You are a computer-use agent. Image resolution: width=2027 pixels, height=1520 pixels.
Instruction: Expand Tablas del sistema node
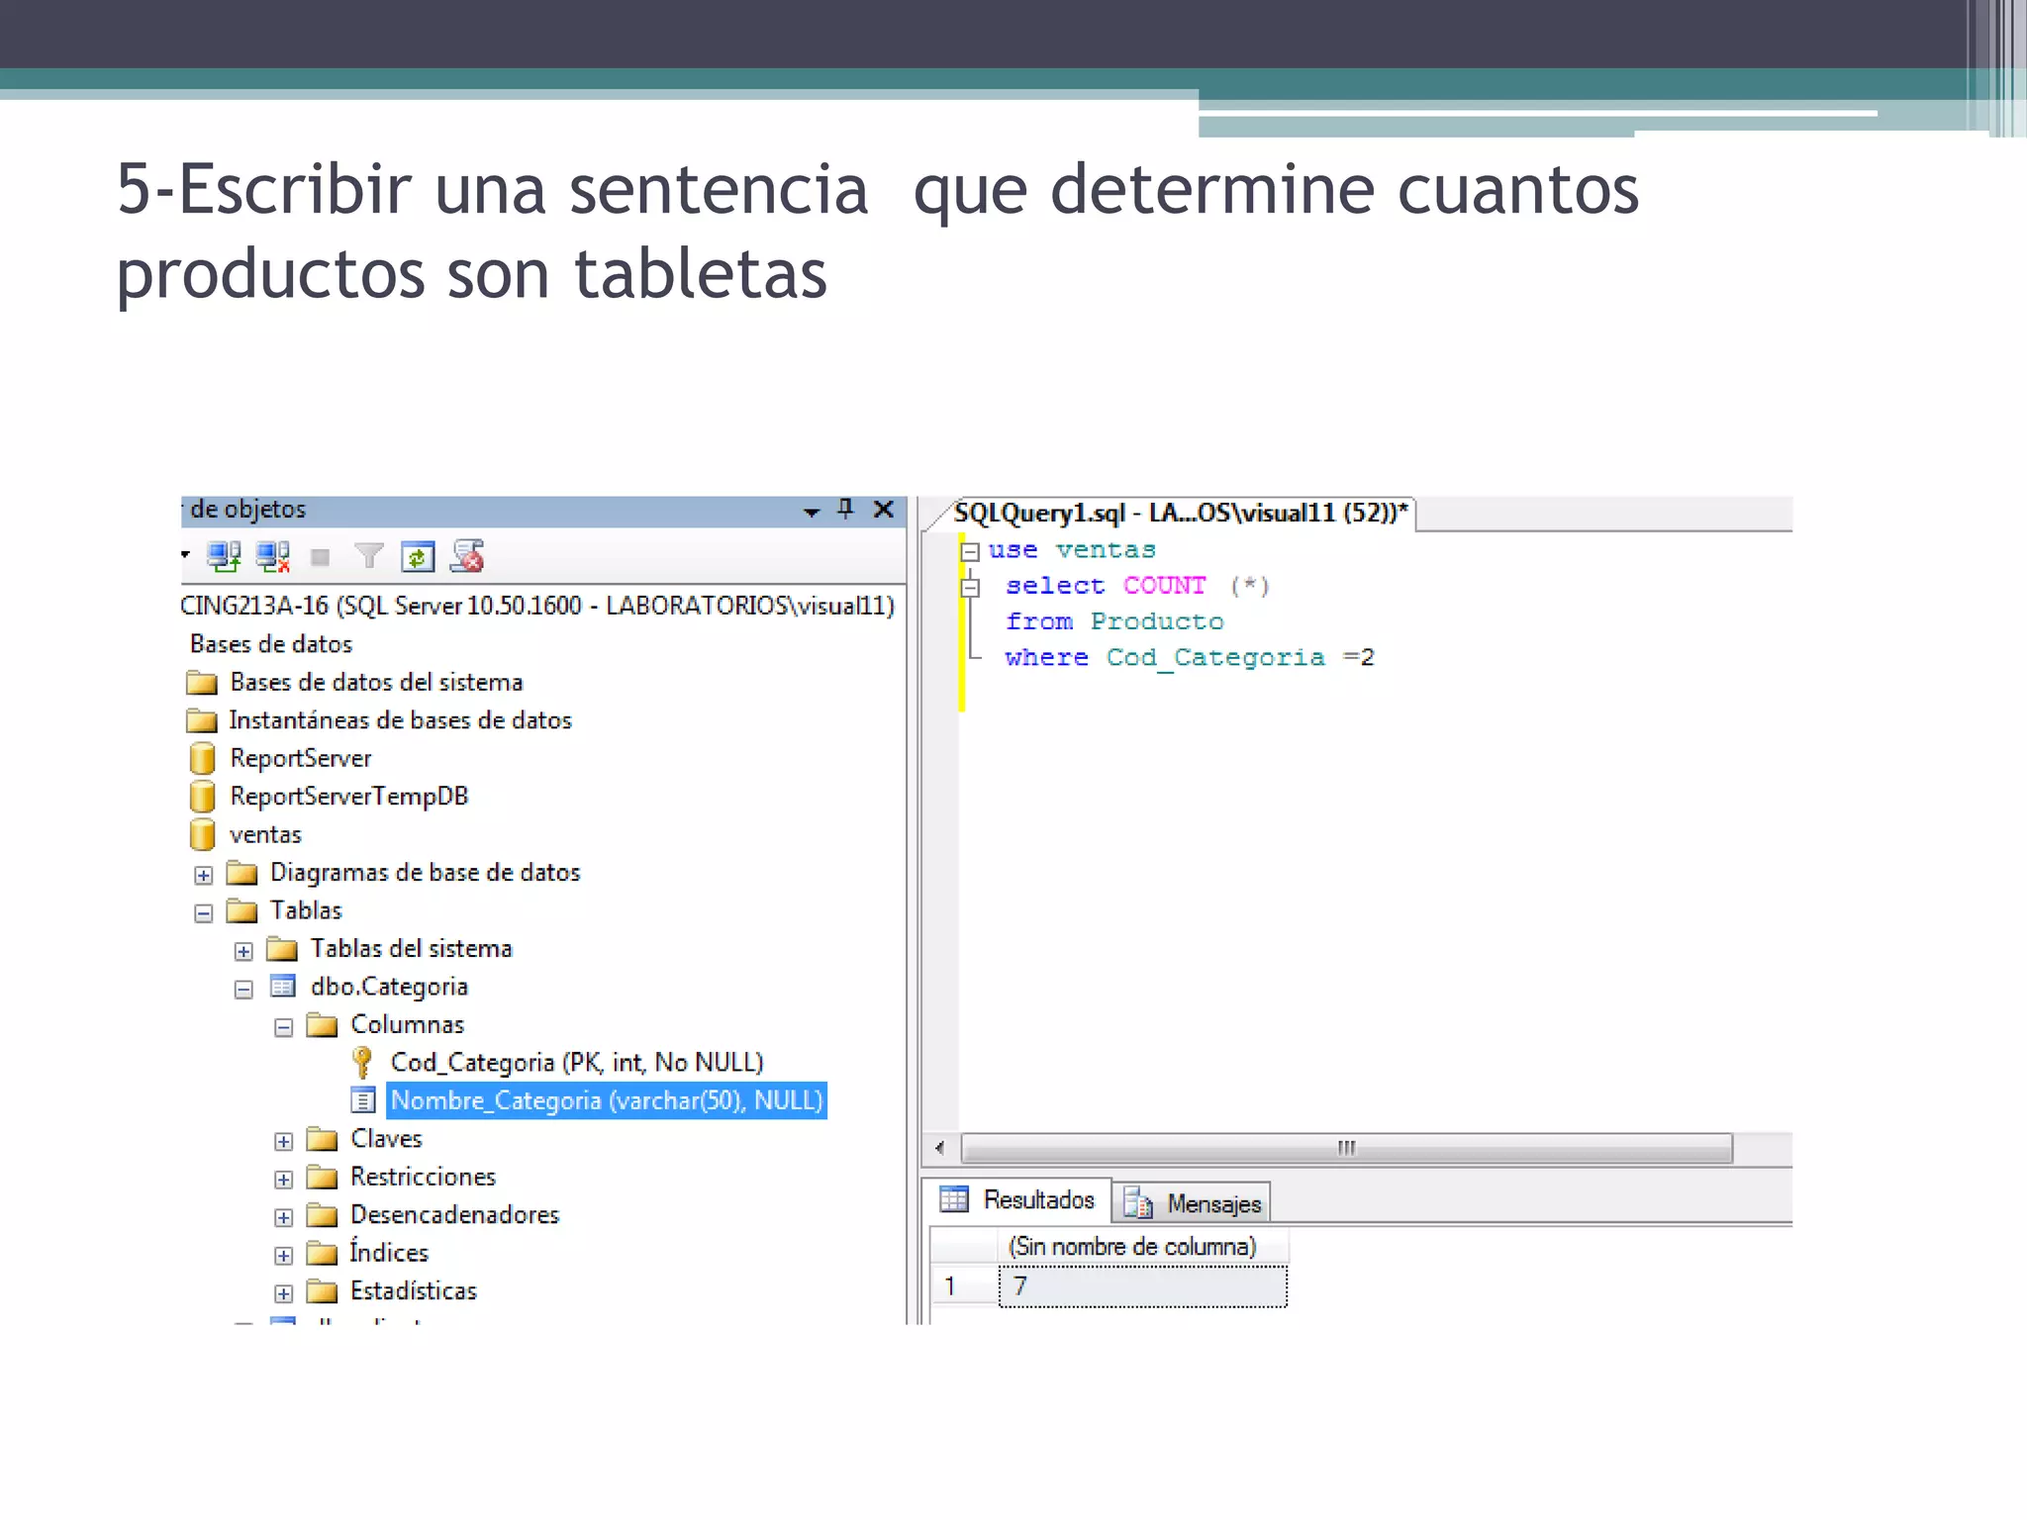(243, 951)
